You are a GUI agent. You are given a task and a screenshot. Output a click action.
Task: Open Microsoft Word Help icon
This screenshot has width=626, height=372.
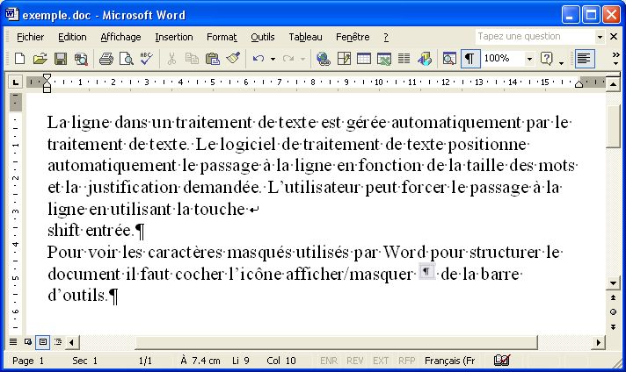click(546, 59)
